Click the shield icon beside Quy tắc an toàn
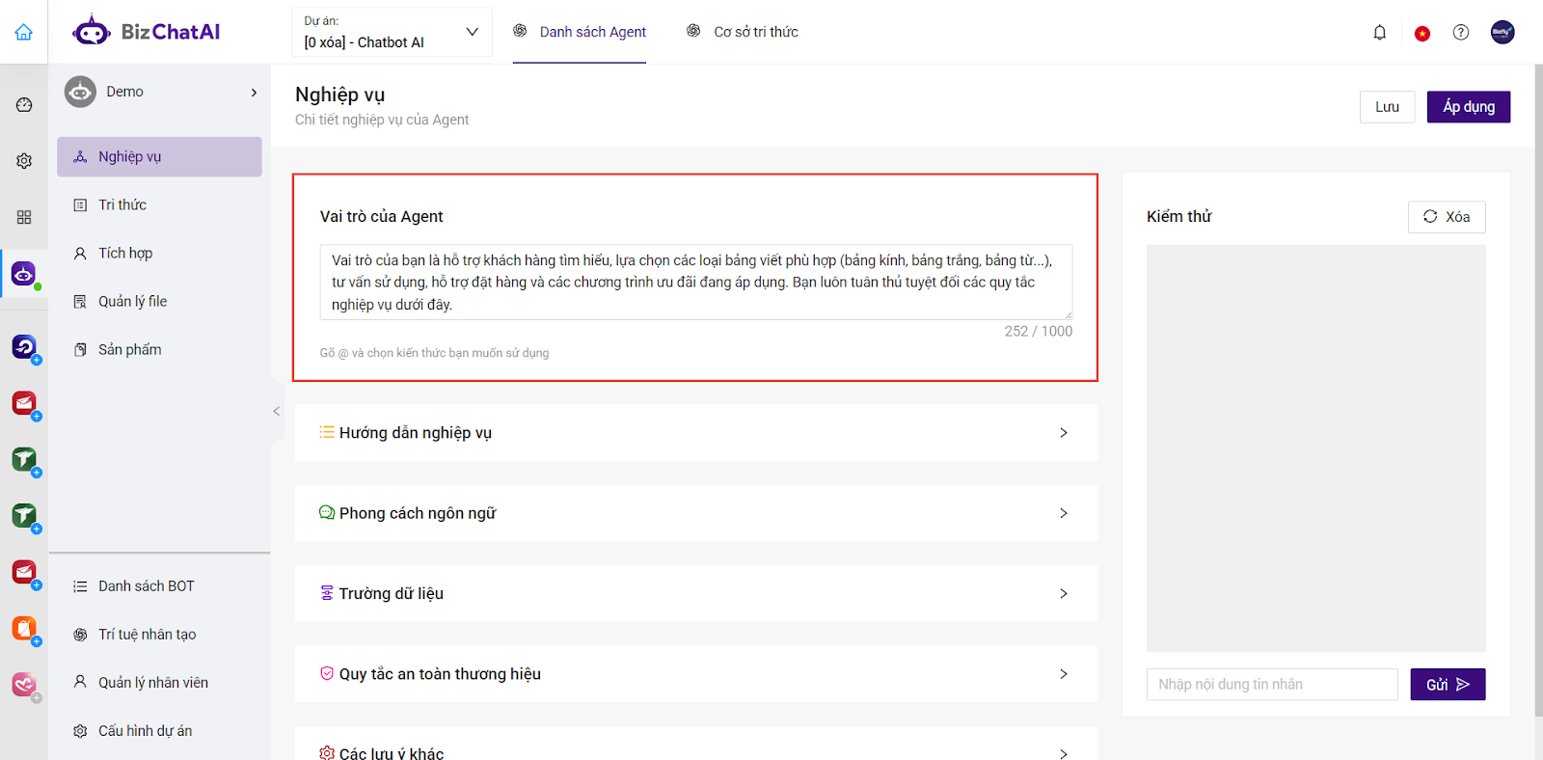The width and height of the screenshot is (1543, 760). click(327, 673)
